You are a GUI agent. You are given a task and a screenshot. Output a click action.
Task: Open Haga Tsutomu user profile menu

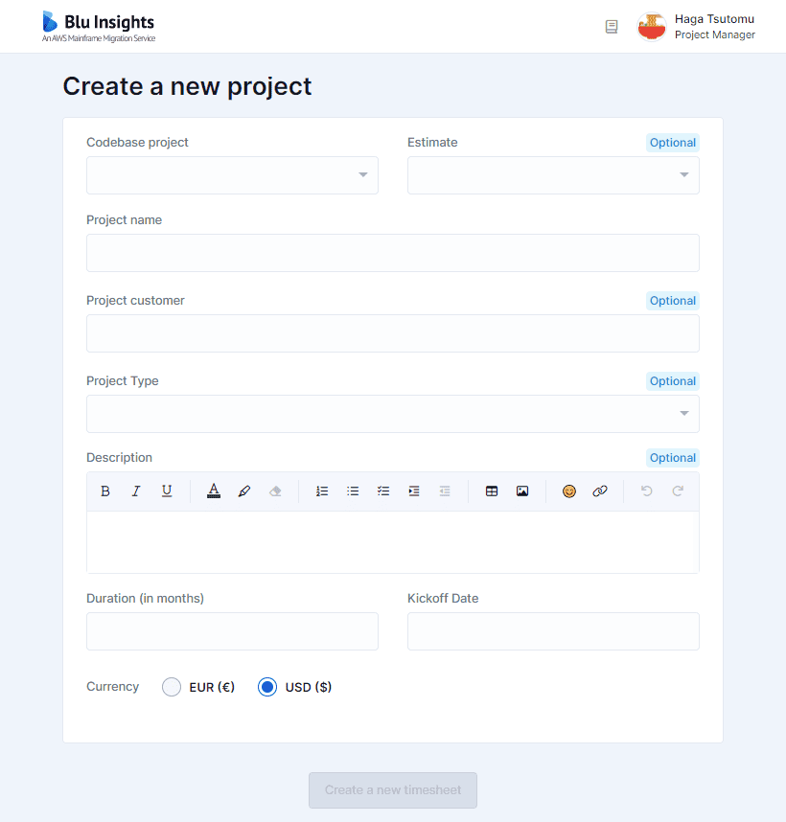(x=696, y=27)
